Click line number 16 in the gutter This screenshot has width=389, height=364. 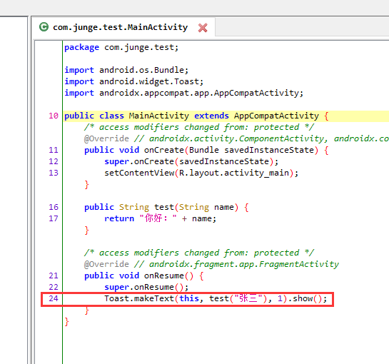(54, 207)
